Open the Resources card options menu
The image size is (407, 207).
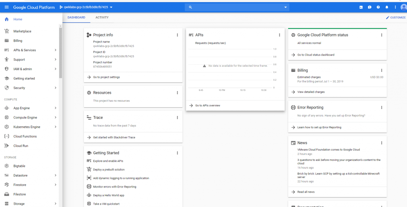click(x=177, y=93)
